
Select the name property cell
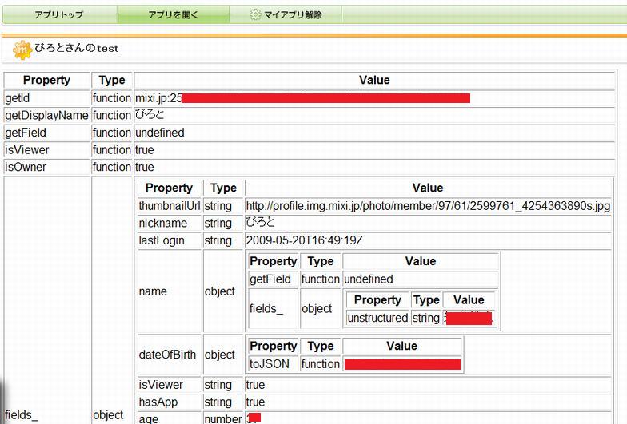click(x=170, y=291)
